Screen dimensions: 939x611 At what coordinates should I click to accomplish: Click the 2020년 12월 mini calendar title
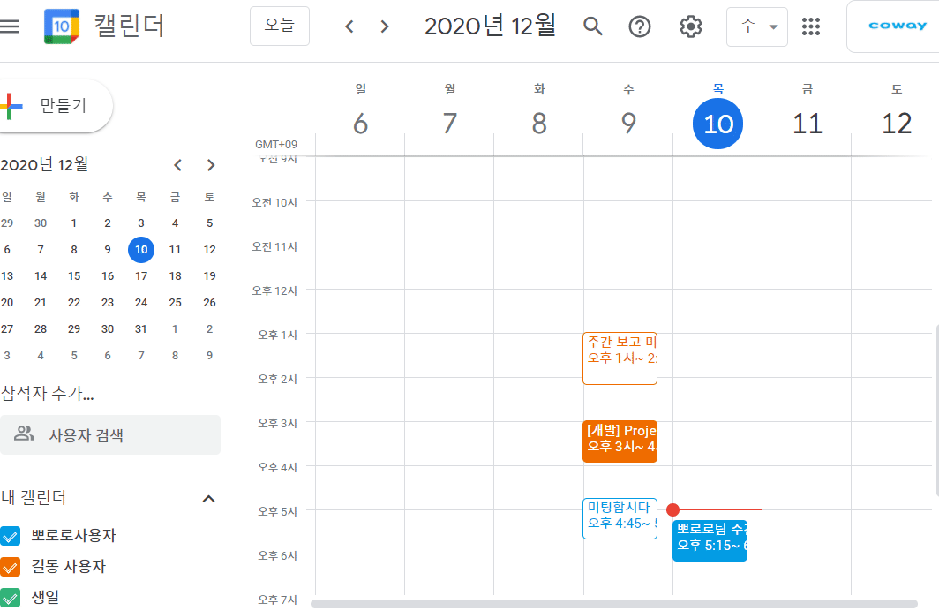point(44,165)
